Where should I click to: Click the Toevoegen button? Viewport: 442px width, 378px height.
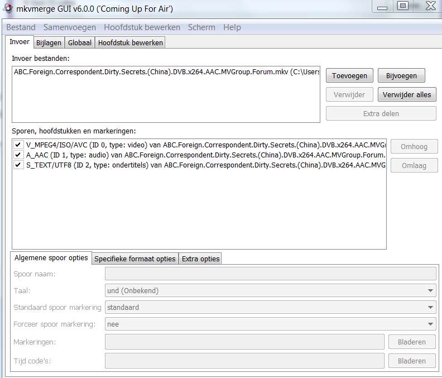(x=349, y=75)
